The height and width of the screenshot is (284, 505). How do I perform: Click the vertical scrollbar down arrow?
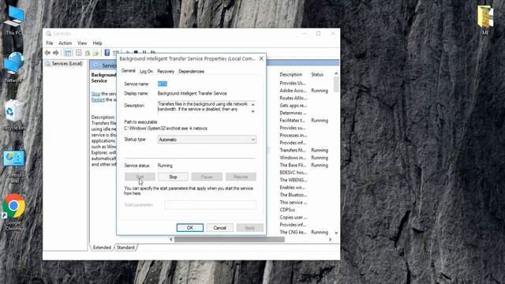(x=336, y=233)
